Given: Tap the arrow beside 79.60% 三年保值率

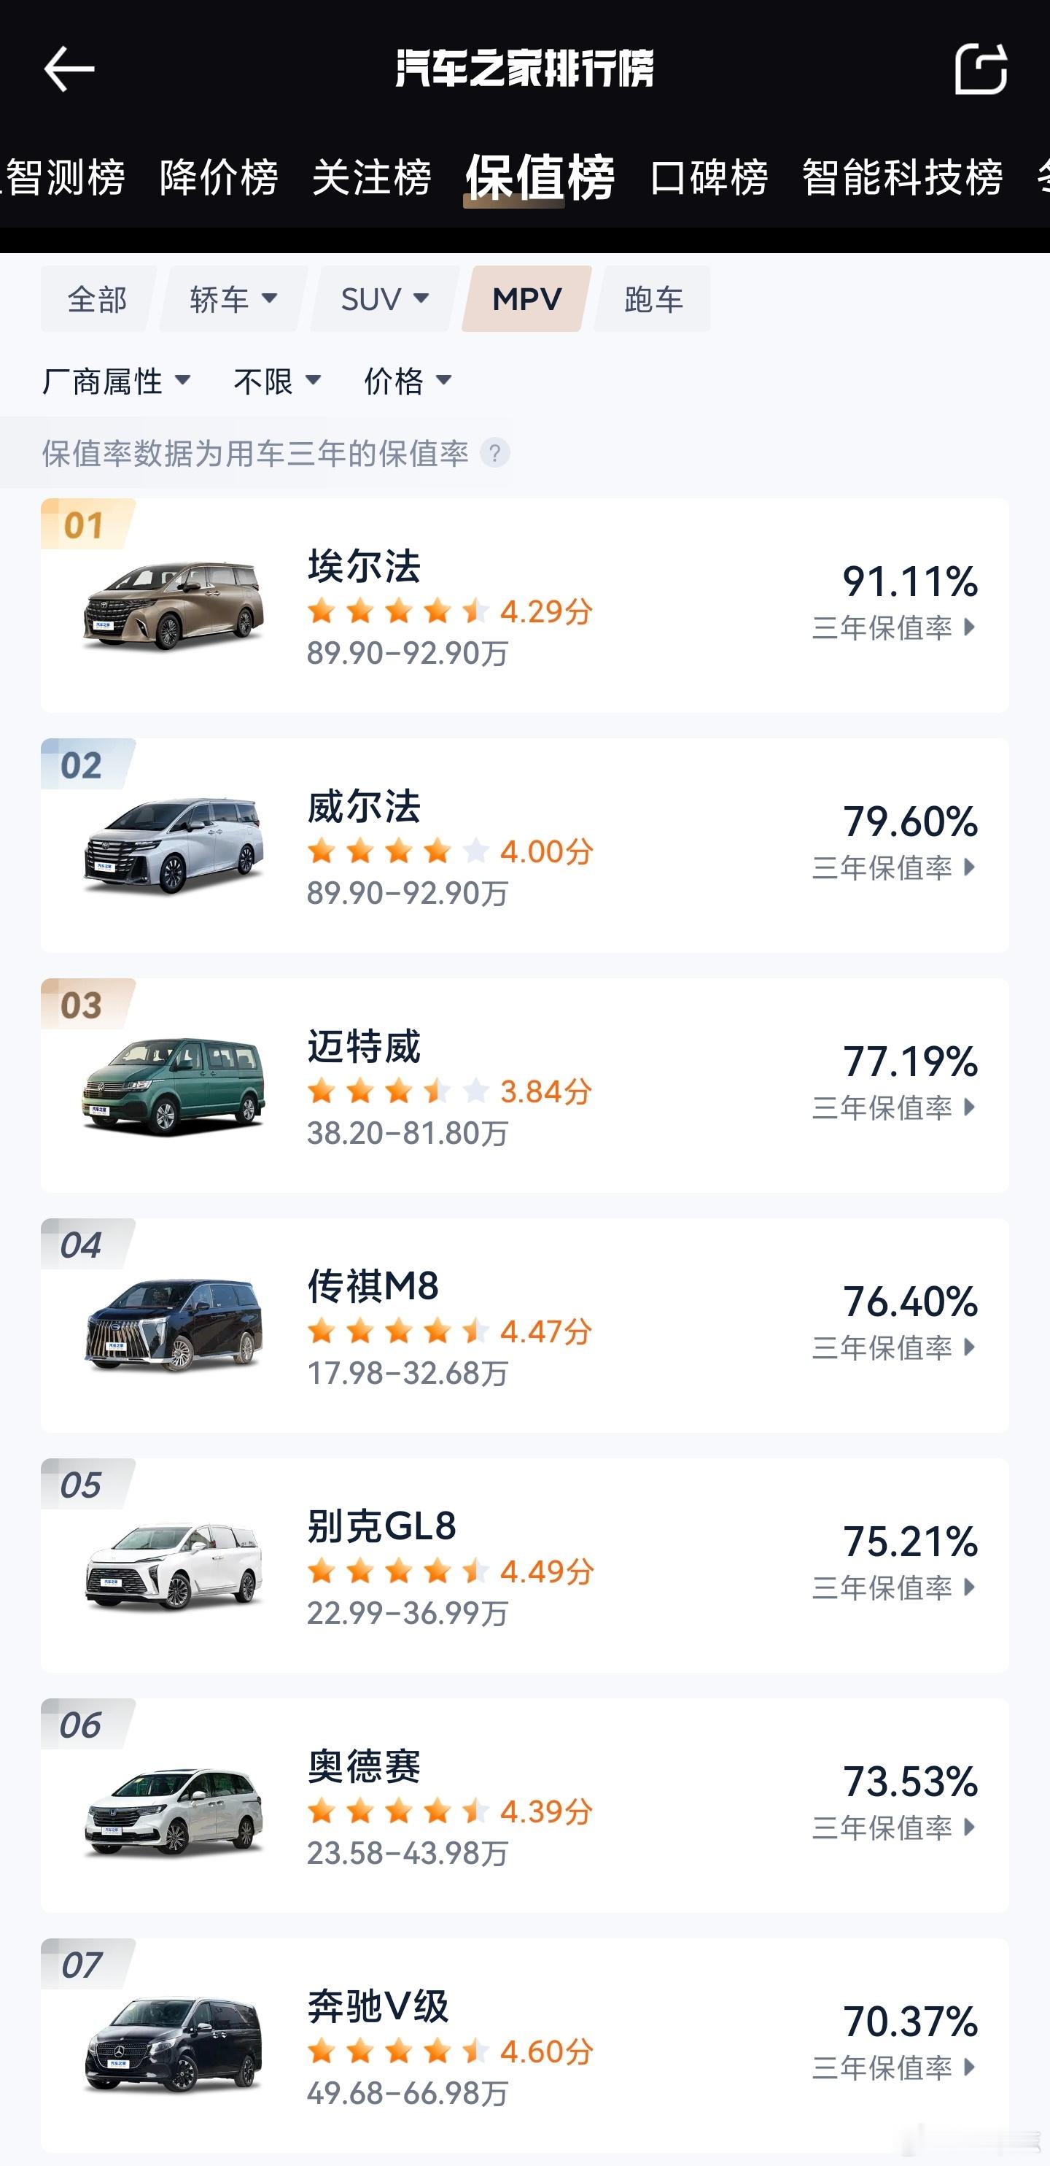Looking at the screenshot, I should [x=968, y=867].
